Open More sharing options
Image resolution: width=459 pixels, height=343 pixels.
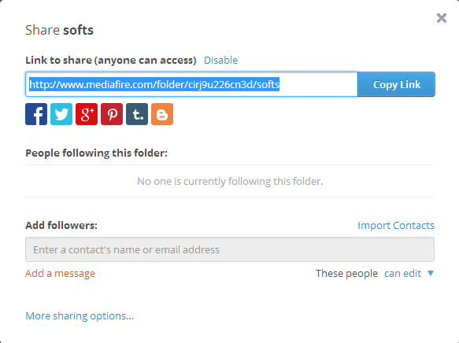click(80, 315)
